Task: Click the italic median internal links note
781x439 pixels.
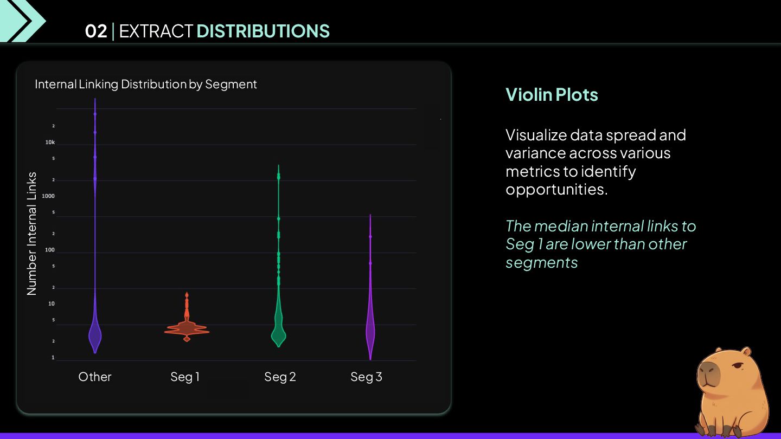Action: (x=600, y=244)
